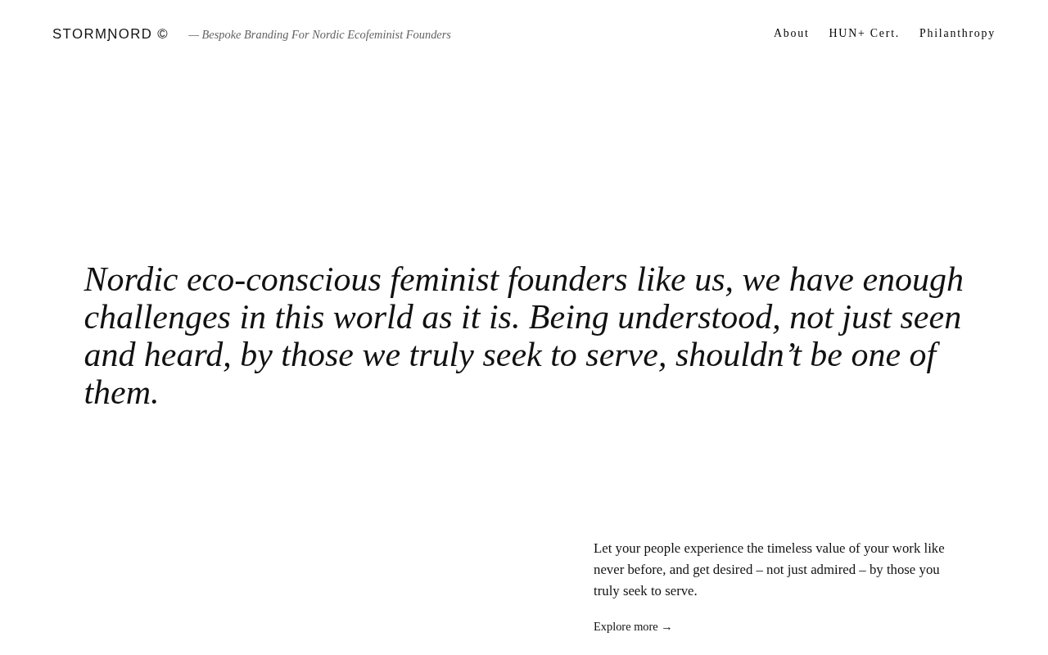Viewport: 1048px width, 655px height.
Task: Click the word Nordic starting the headline
Action: click(131, 280)
